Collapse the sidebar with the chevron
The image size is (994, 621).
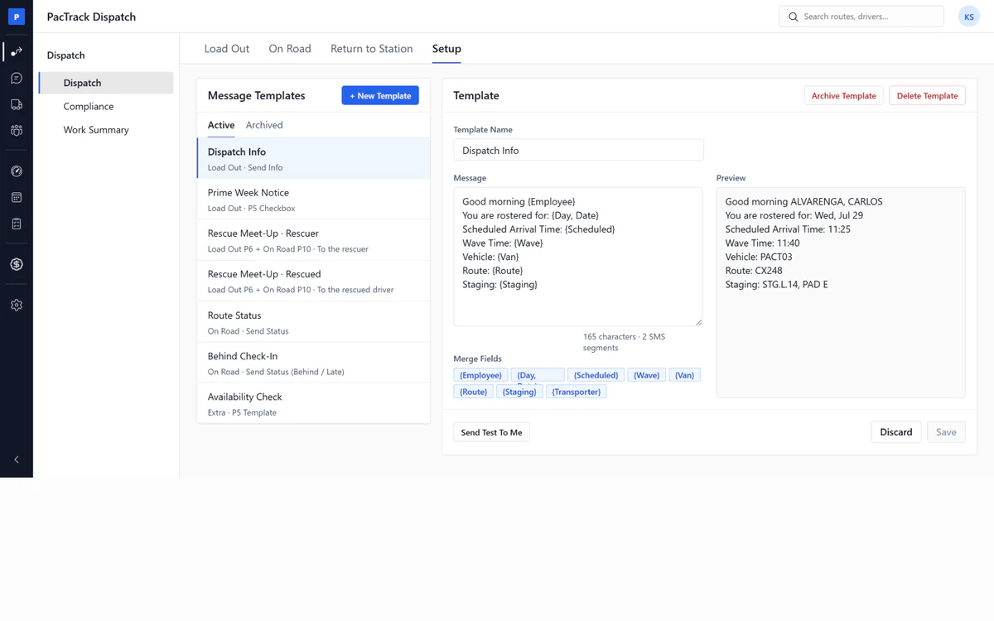pos(17,460)
